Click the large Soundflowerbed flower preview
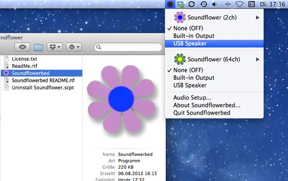The height and width of the screenshot is (181, 288). pyautogui.click(x=121, y=99)
